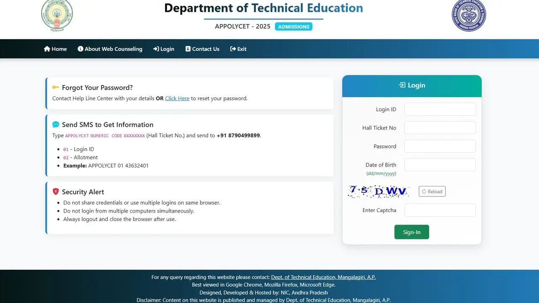Click the Contact Us address-book icon
The height and width of the screenshot is (303, 539).
tap(188, 49)
